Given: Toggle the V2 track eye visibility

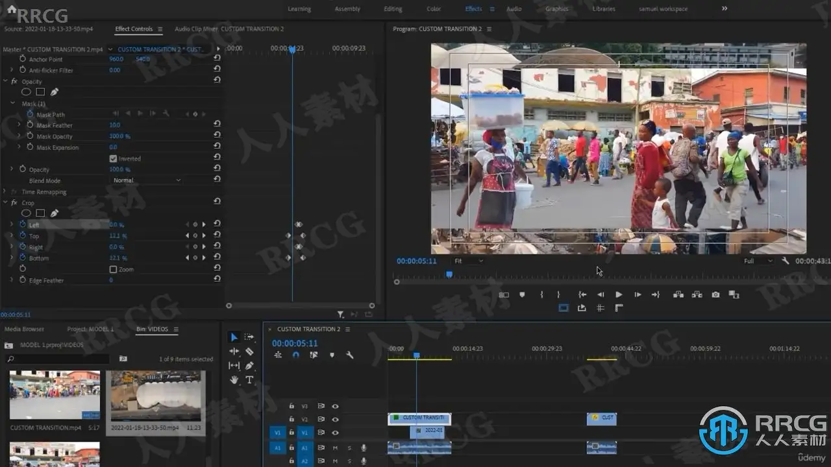Looking at the screenshot, I should click(335, 419).
